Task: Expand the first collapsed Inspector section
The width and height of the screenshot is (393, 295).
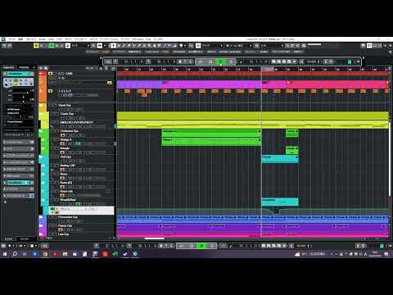Action: pos(19,143)
